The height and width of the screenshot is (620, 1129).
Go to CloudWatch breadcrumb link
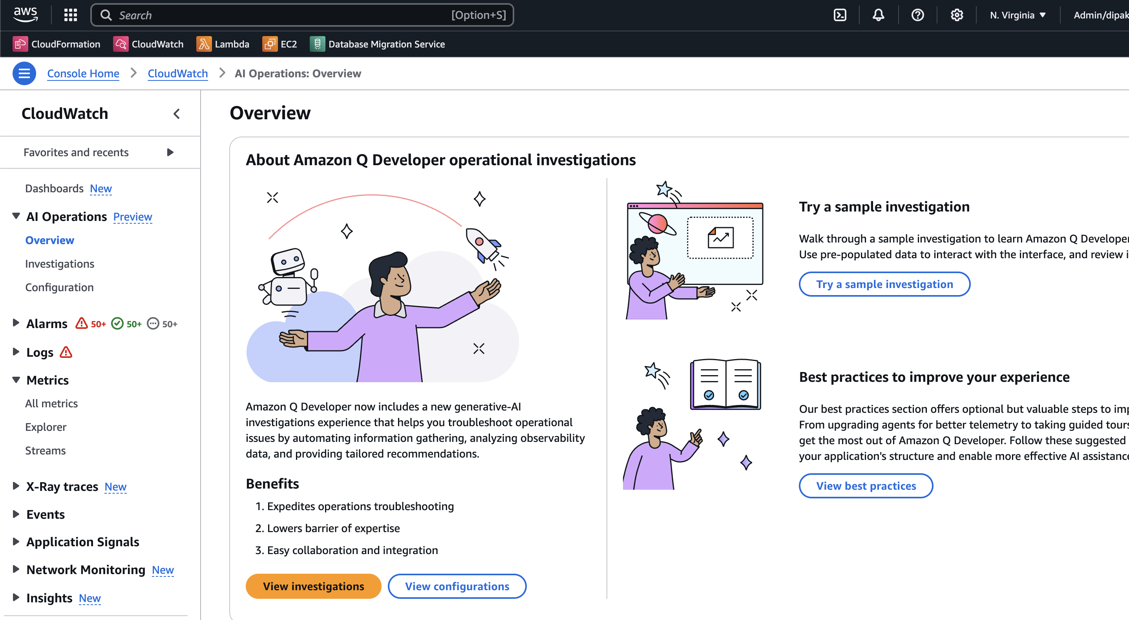coord(177,74)
